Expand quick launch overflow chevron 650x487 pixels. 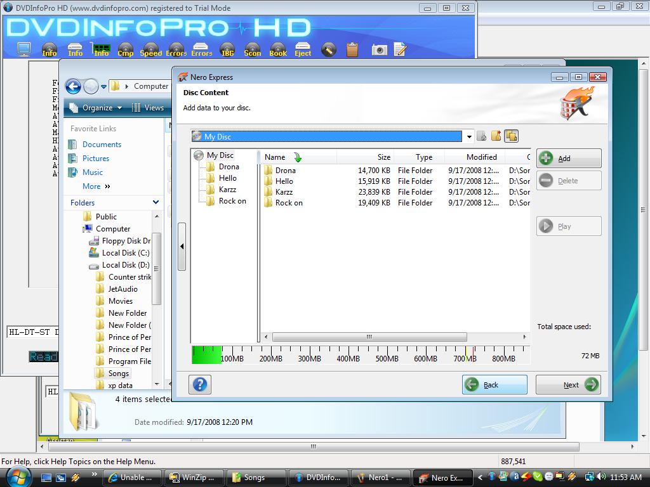tap(95, 474)
